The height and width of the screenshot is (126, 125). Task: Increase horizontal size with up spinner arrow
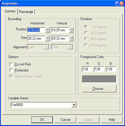(x=47, y=37)
